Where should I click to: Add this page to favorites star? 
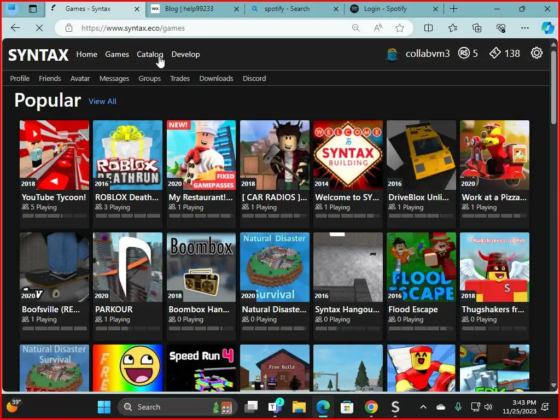point(400,28)
